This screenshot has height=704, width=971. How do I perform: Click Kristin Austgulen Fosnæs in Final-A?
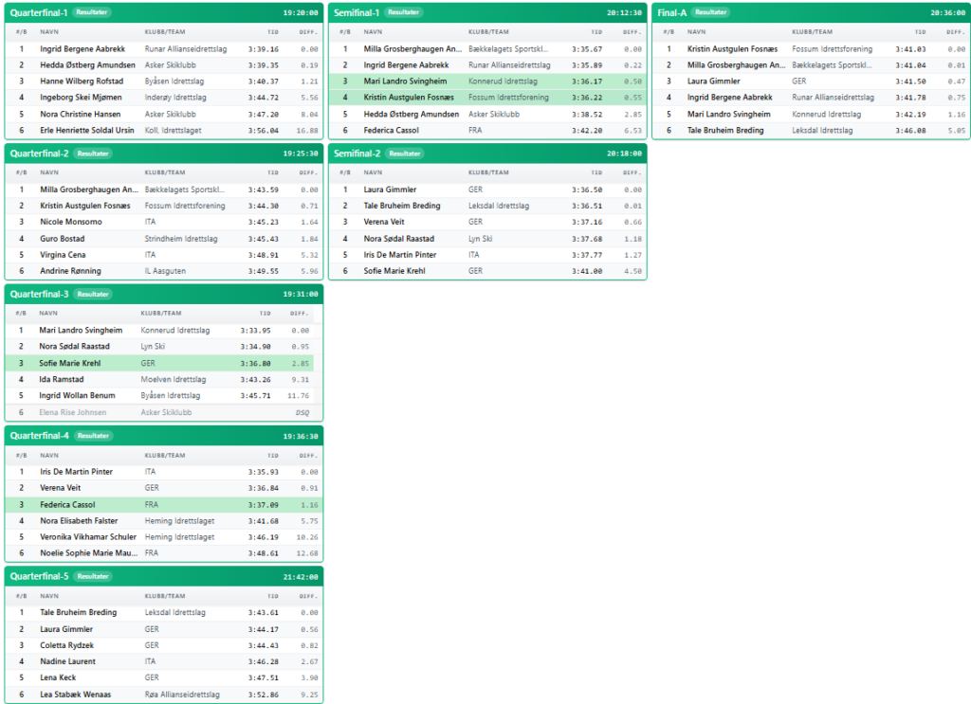(732, 49)
